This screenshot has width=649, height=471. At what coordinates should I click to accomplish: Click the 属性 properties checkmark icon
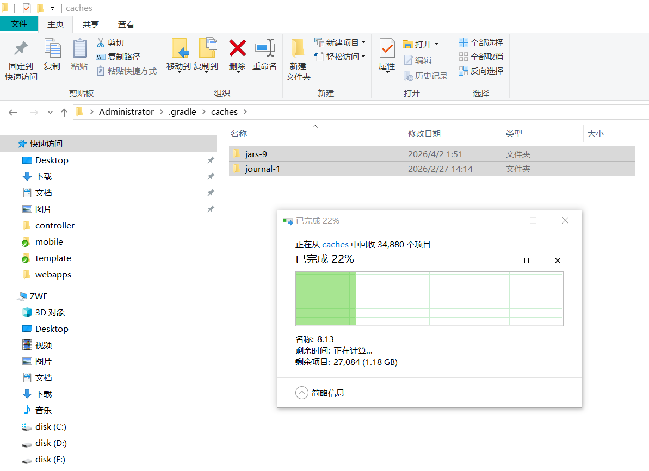[x=387, y=48]
